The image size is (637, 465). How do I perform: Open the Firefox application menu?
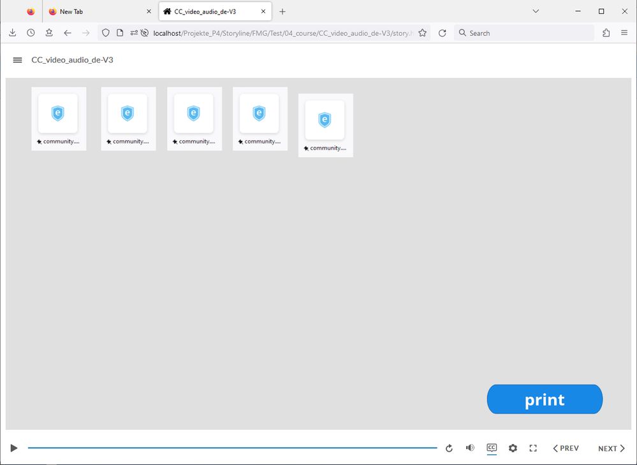[x=624, y=33]
